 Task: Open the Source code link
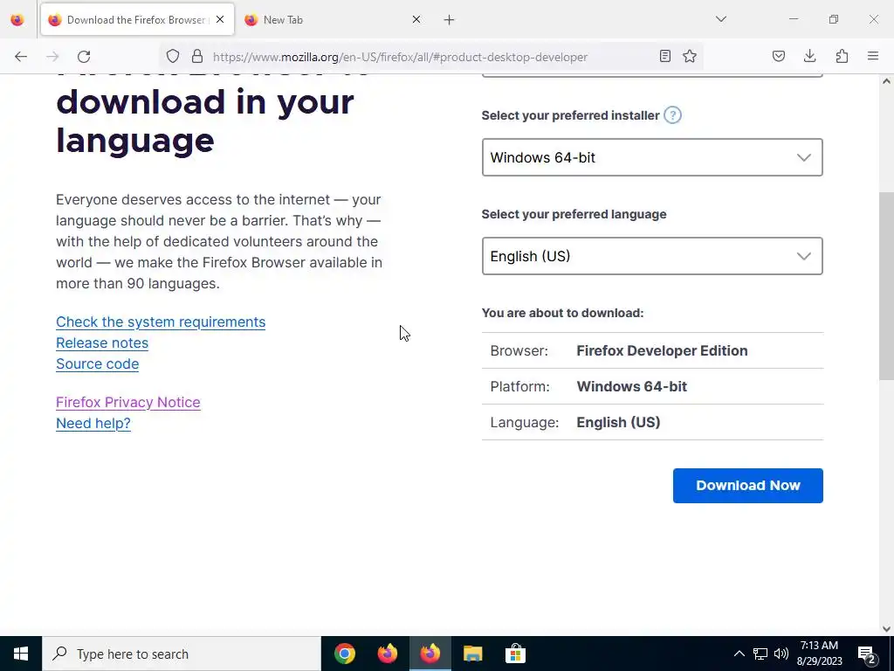point(98,364)
